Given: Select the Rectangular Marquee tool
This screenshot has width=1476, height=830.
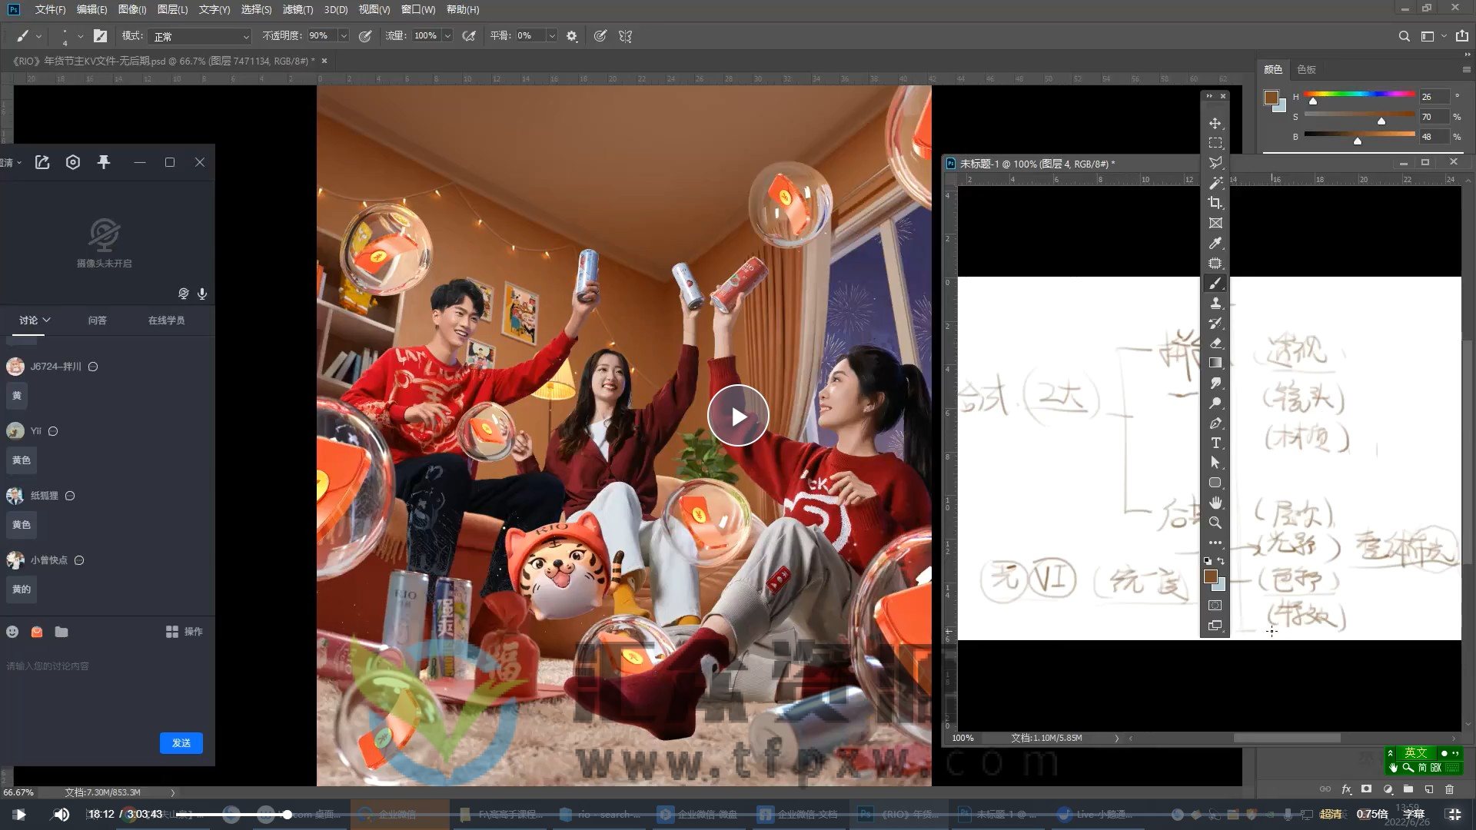Looking at the screenshot, I should coord(1215,143).
